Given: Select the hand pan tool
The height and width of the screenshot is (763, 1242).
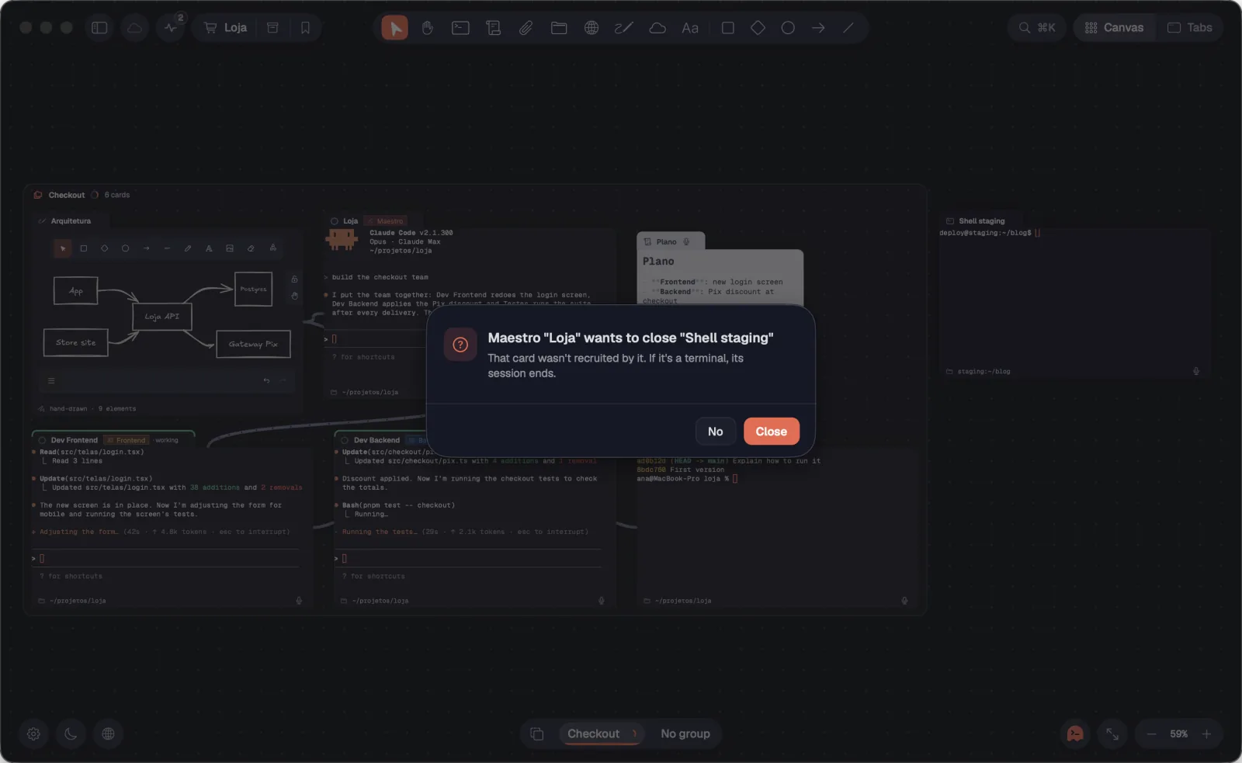Looking at the screenshot, I should click(x=428, y=28).
